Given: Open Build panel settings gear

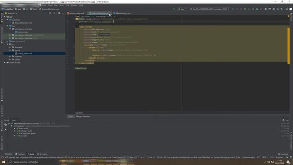Looking at the screenshot, I should point(283,120).
